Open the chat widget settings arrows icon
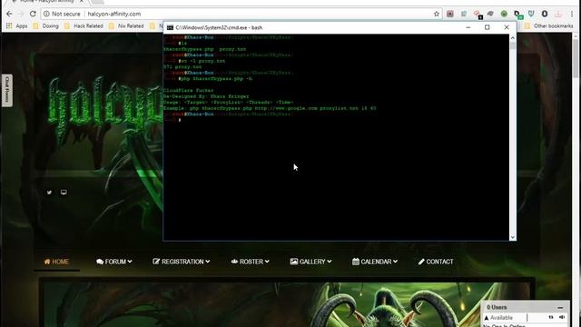Screen dimensions: 581x327 551,317
